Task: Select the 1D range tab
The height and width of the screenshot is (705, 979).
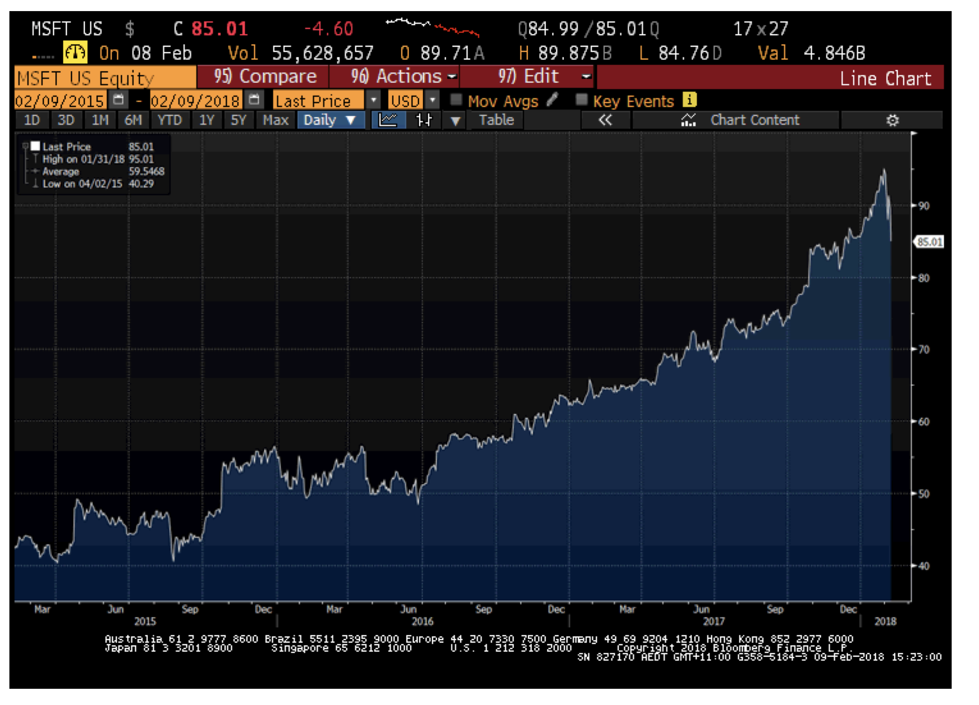Action: click(x=32, y=120)
